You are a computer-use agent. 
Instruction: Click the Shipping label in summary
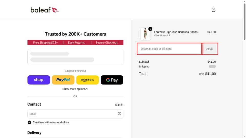point(144,66)
